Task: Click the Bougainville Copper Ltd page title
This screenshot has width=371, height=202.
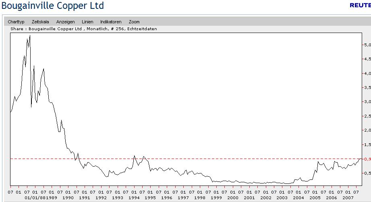Action: coord(52,6)
